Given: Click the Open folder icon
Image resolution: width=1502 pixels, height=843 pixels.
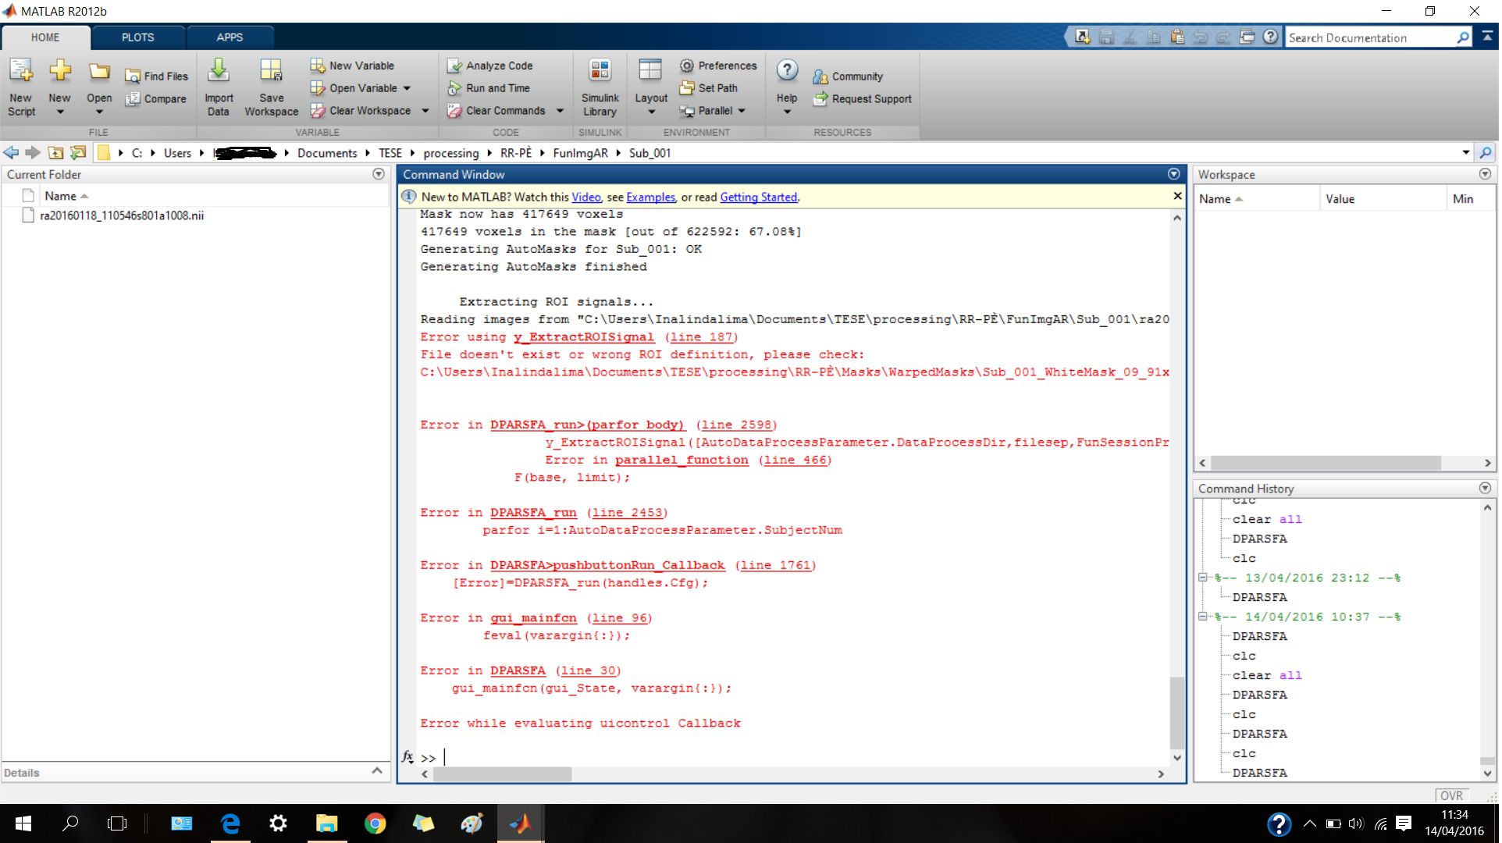Looking at the screenshot, I should (x=99, y=72).
